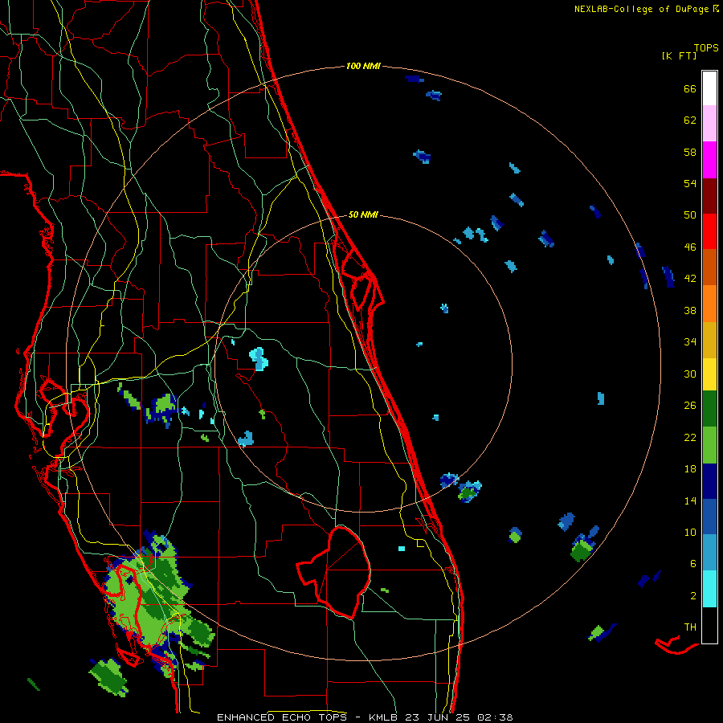Click the "TH" legend label
This screenshot has width=723, height=723.
(x=690, y=627)
